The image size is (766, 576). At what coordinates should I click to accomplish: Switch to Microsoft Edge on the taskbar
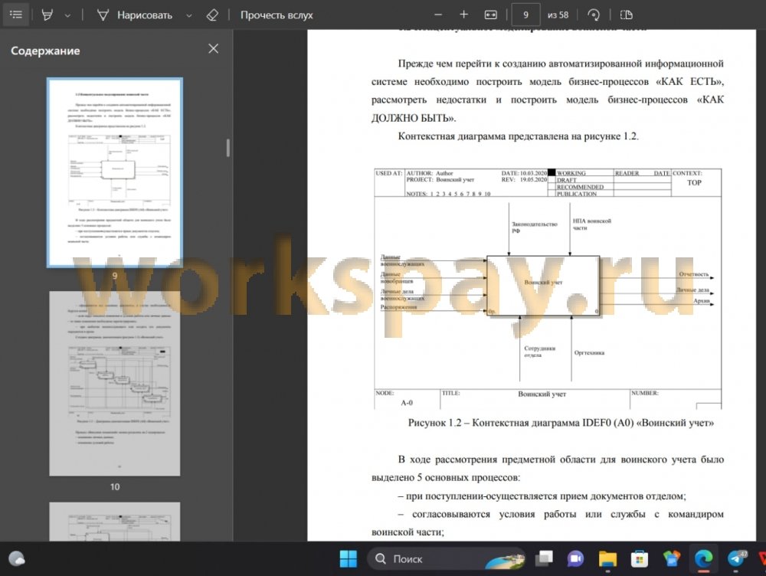point(703,558)
